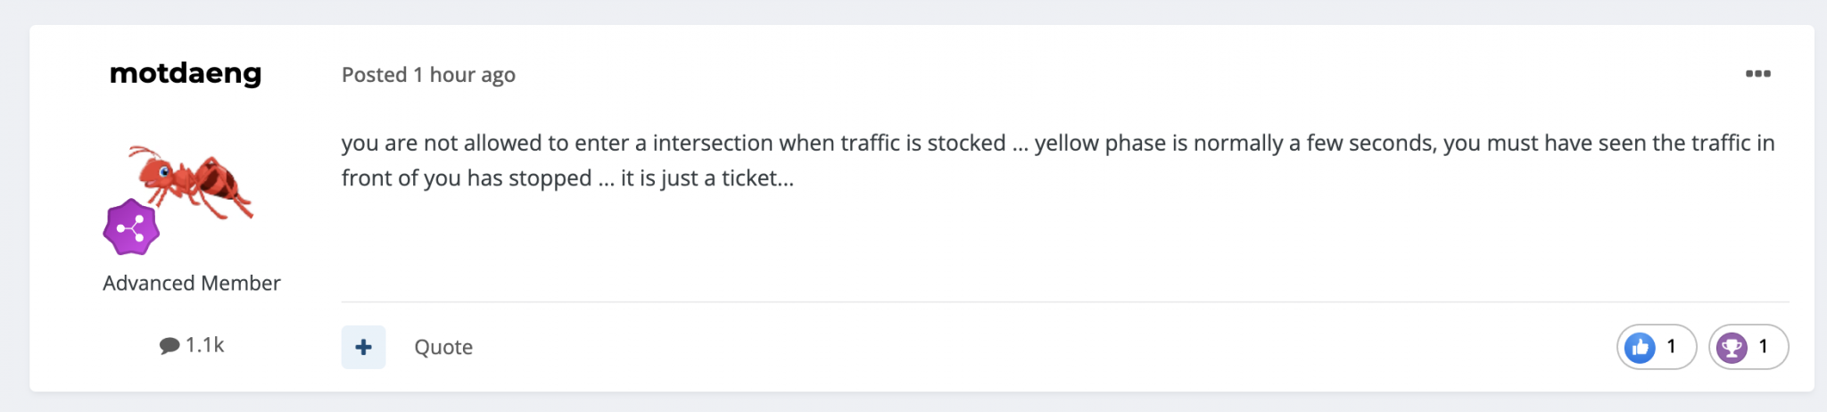Click the text line ending just a ticket
This screenshot has width=1827, height=412.
pos(567,178)
